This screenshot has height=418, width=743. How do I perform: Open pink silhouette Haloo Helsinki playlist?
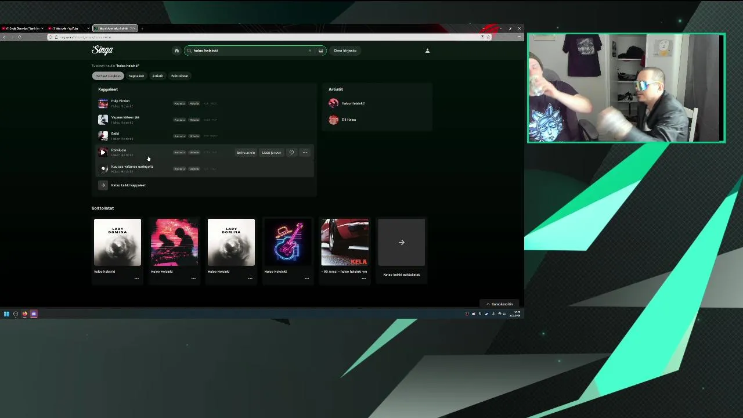tap(174, 243)
